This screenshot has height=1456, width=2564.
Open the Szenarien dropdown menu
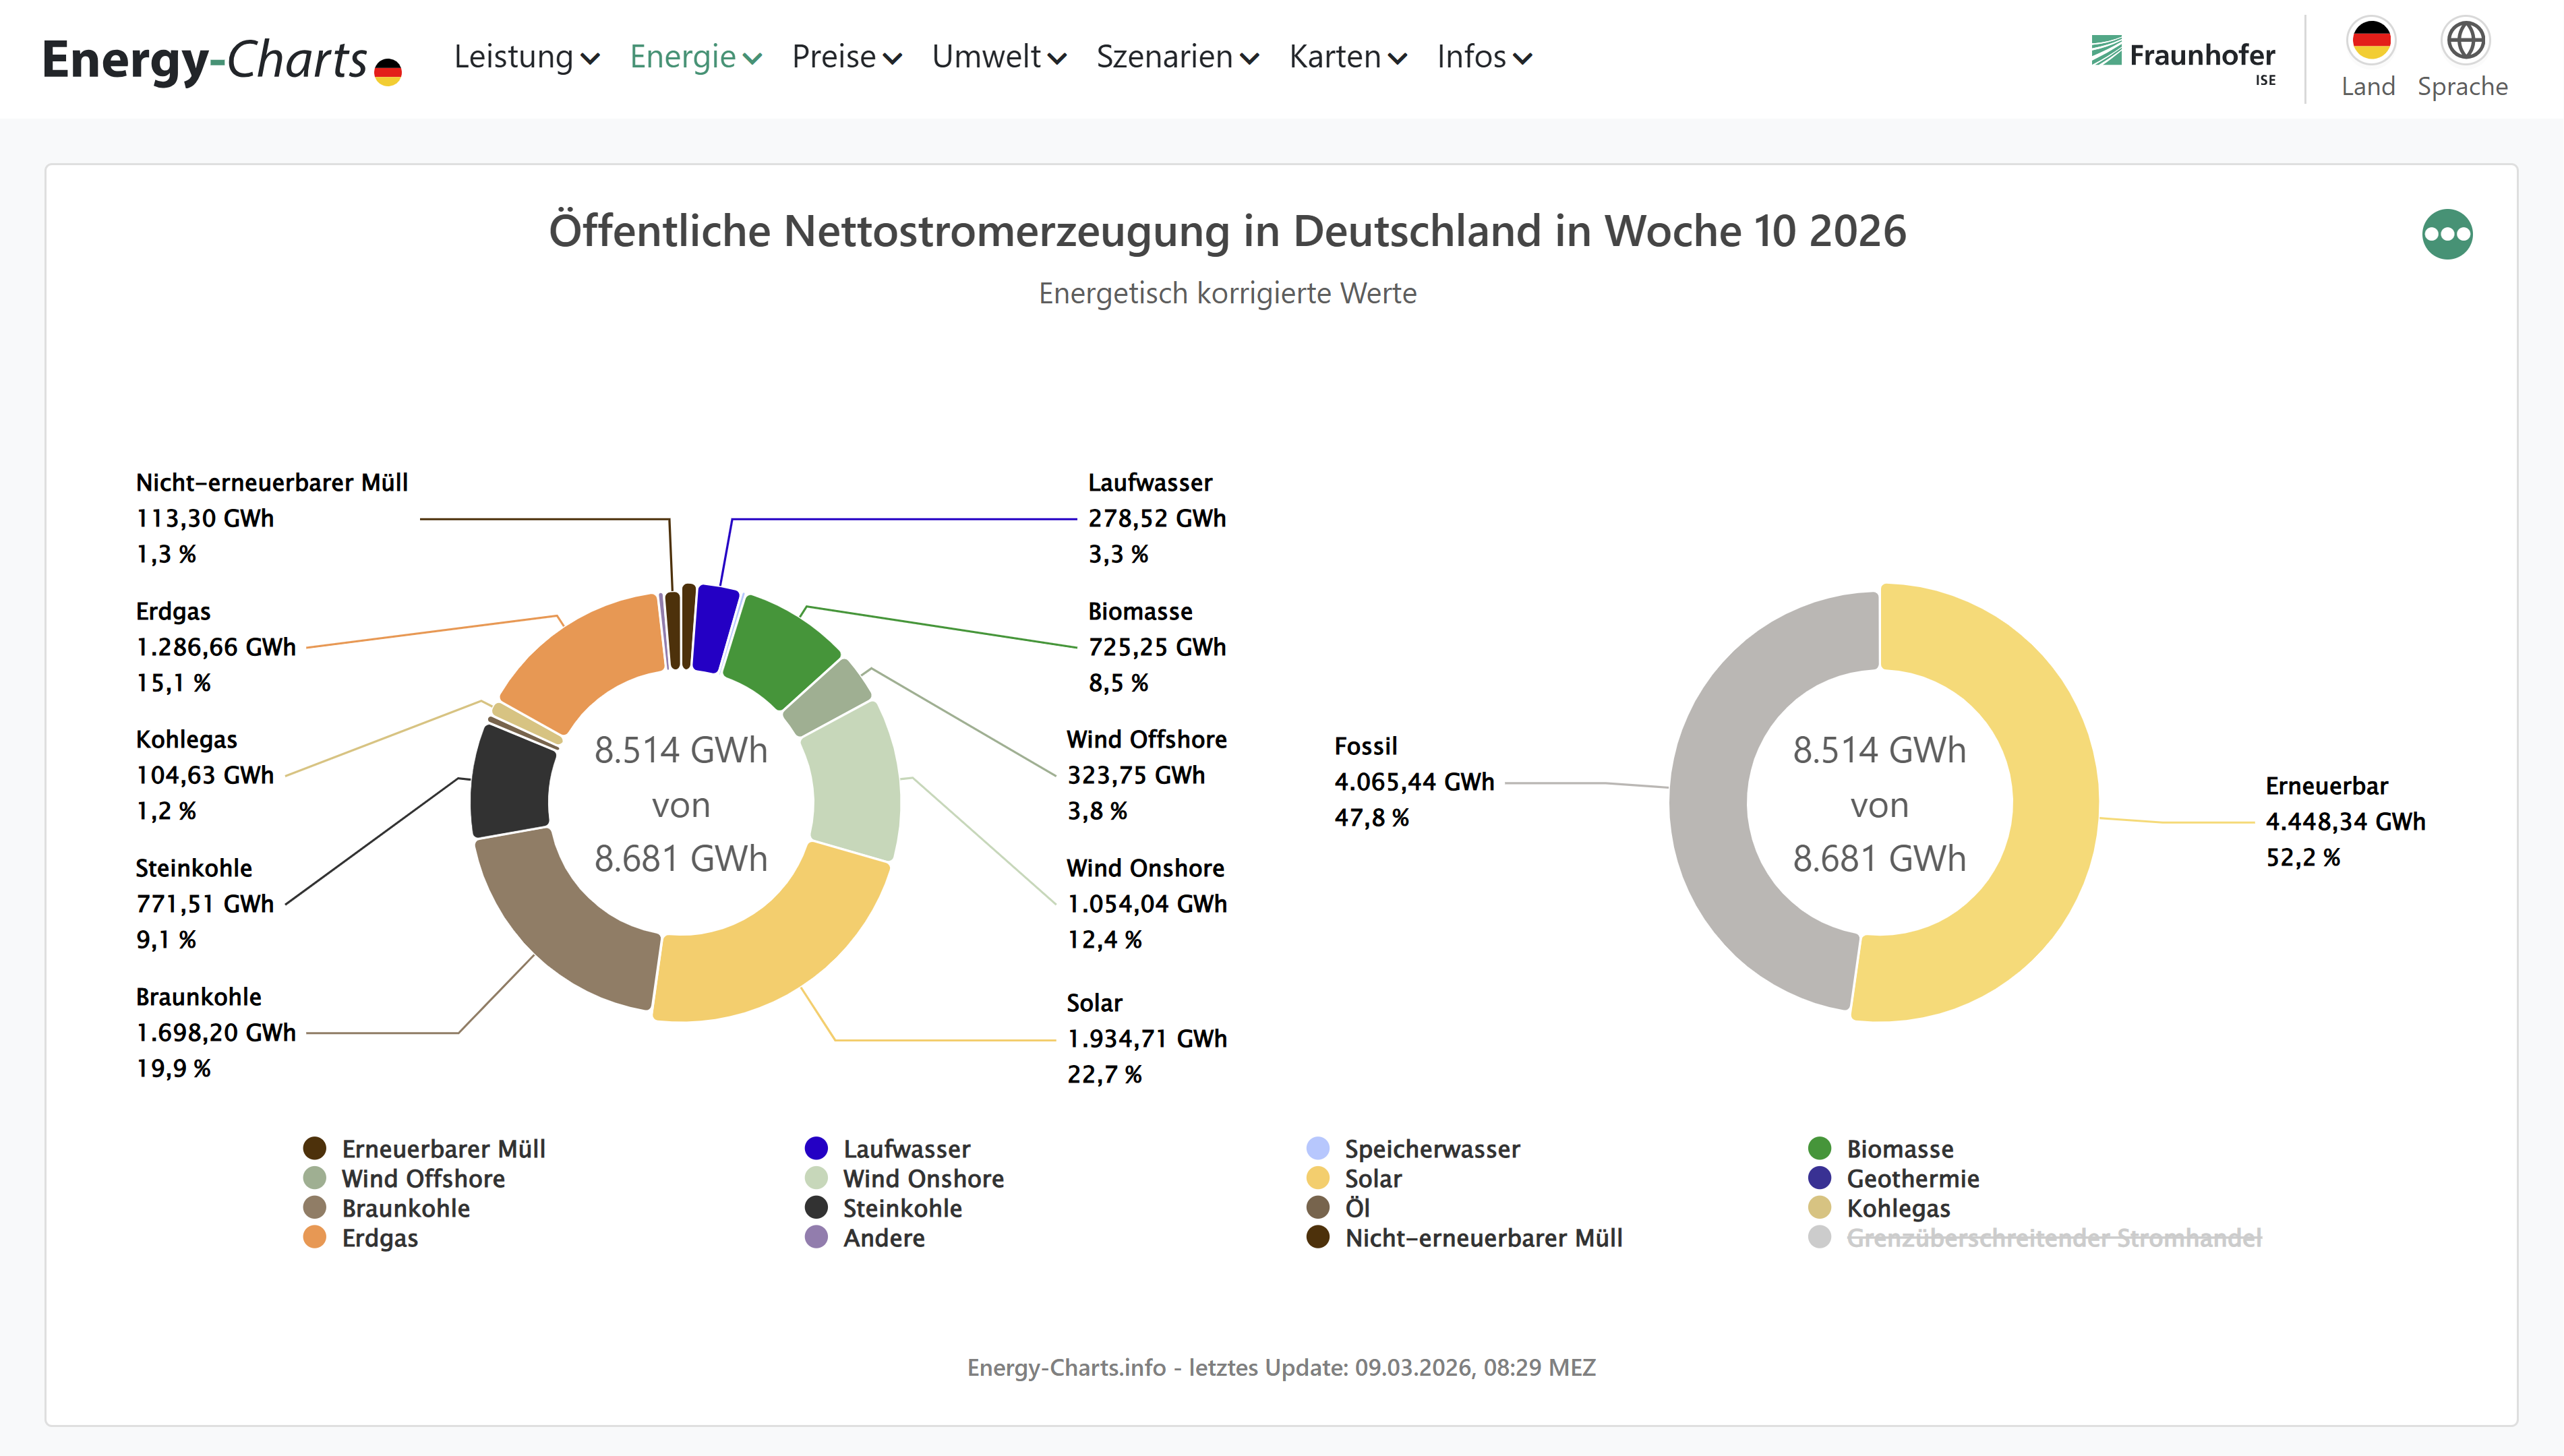1176,58
